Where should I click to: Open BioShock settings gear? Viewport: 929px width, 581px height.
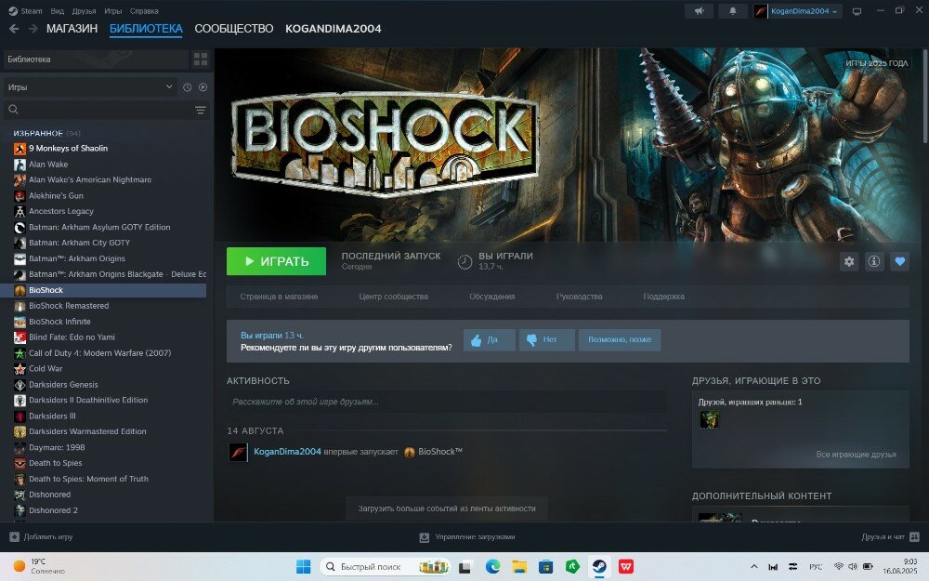click(x=849, y=261)
